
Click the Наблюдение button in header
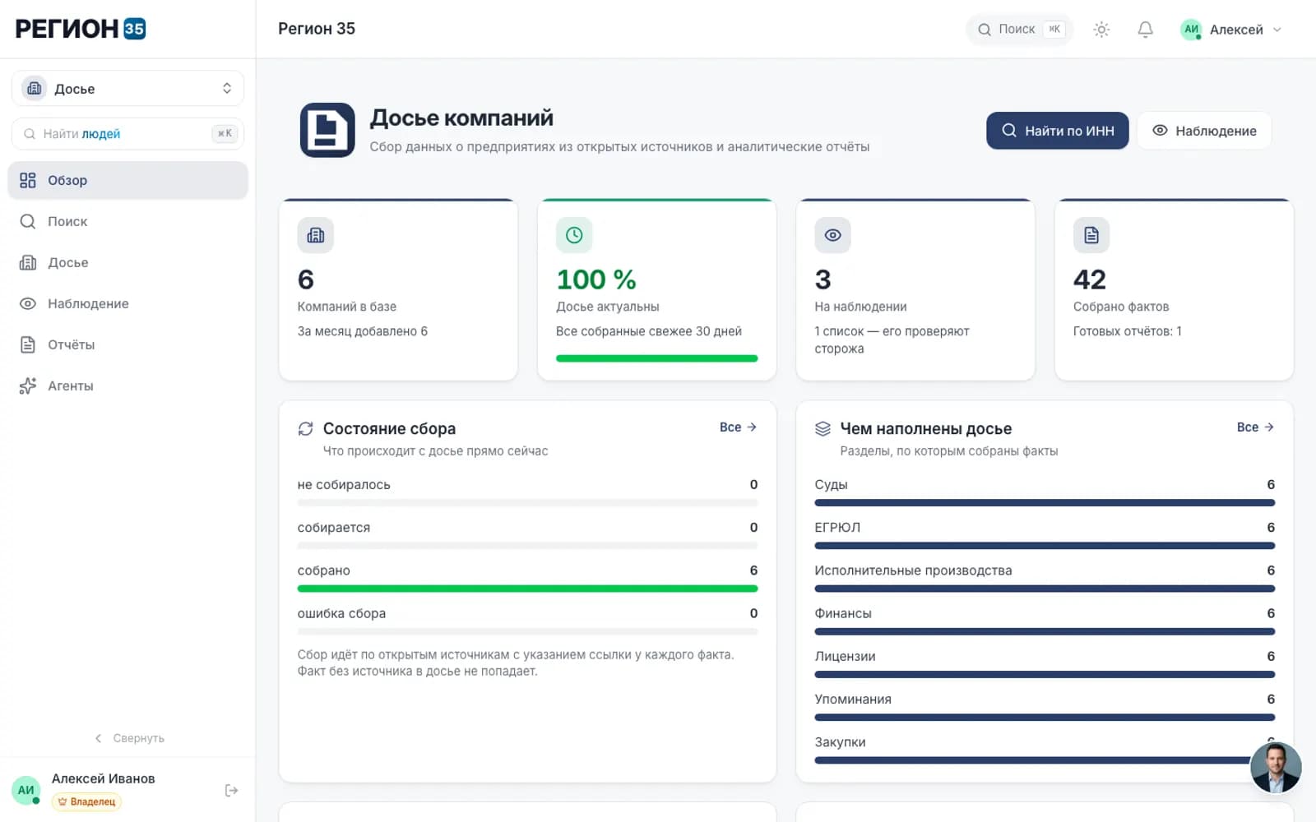pos(1204,131)
